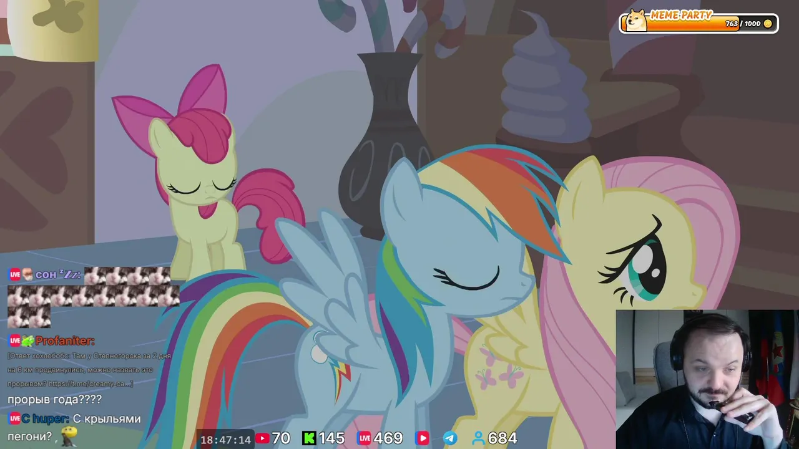
Task: Click the Telegram paper-plane icon
Action: [450, 438]
